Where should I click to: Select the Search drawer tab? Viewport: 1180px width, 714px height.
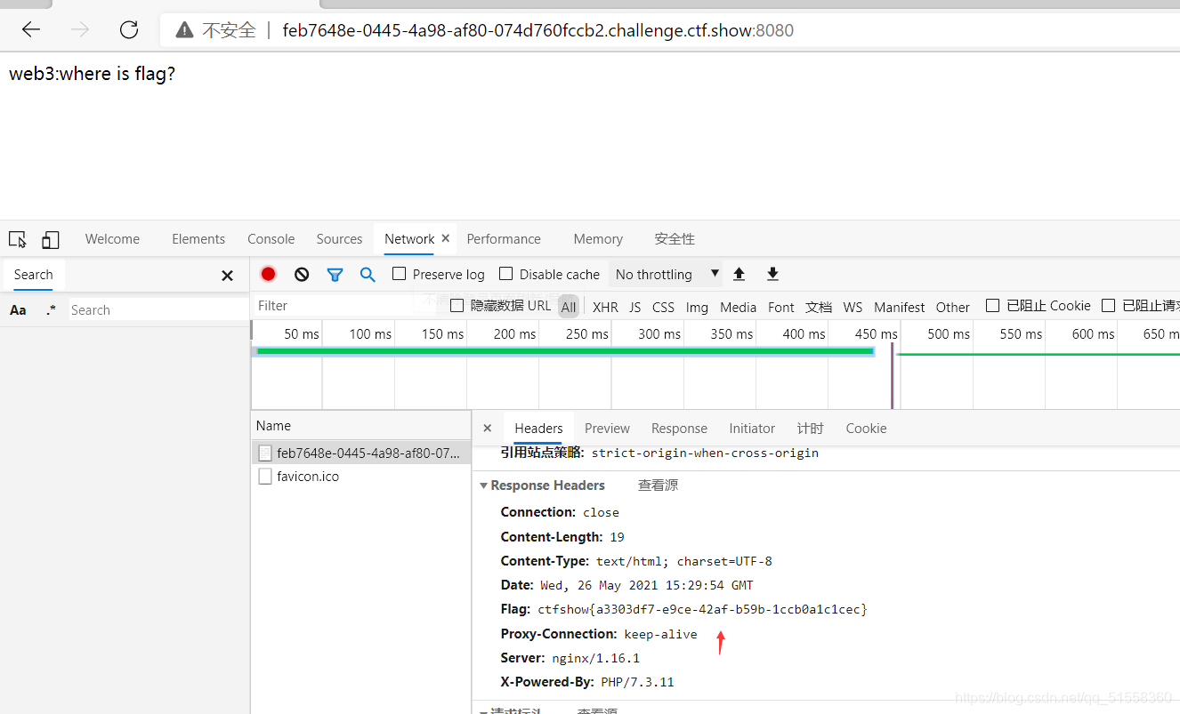click(33, 275)
